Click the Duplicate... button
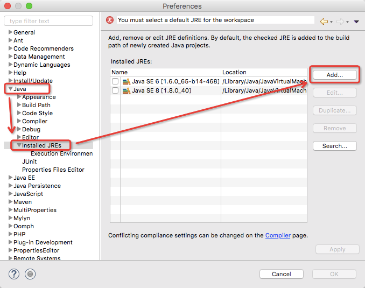The width and height of the screenshot is (365, 288). point(334,110)
